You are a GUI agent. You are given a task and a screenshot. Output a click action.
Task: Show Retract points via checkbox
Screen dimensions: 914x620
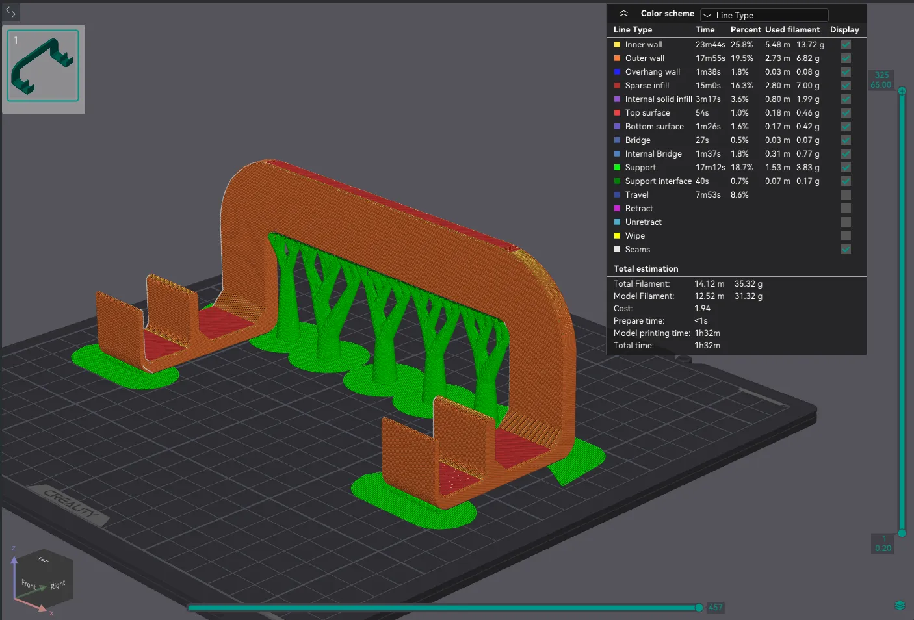(846, 209)
